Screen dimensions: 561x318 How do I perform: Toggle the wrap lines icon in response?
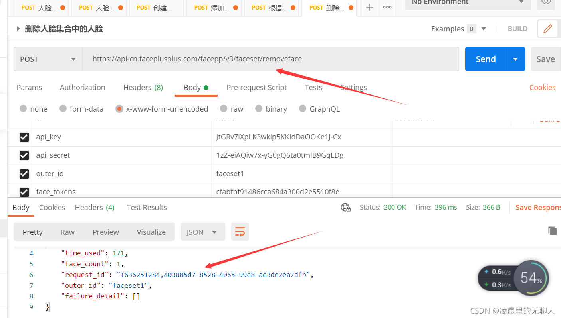240,232
